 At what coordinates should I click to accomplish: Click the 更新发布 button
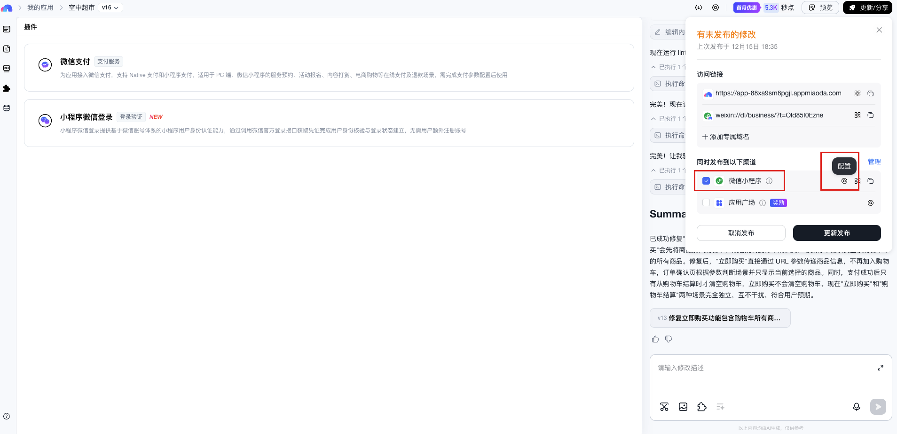coord(836,233)
